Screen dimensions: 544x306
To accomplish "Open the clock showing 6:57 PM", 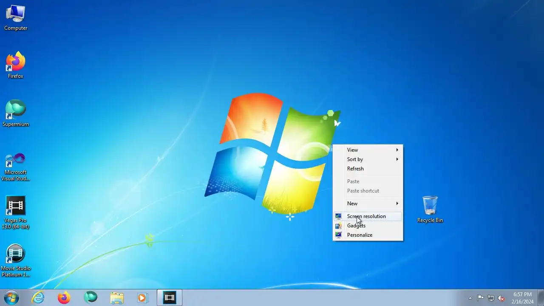I will click(x=522, y=298).
